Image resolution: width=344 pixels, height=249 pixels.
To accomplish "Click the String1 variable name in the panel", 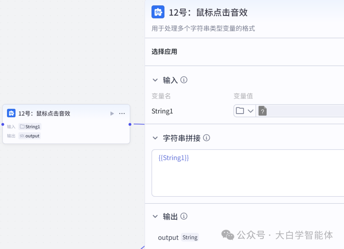I will coord(162,111).
